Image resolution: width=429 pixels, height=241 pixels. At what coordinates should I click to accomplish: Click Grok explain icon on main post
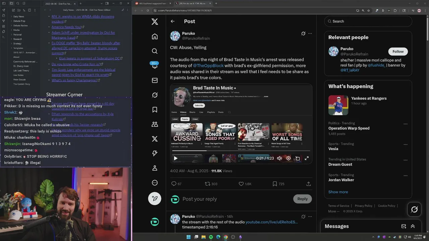[x=303, y=33]
